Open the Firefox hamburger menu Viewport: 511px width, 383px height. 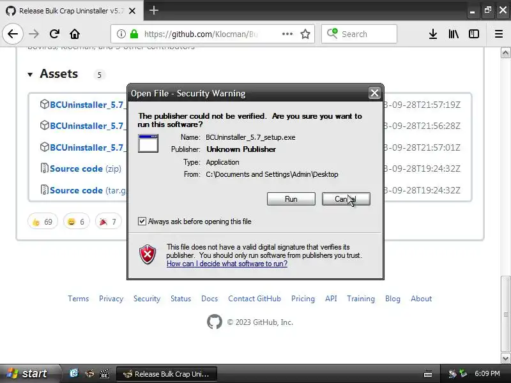coord(499,34)
